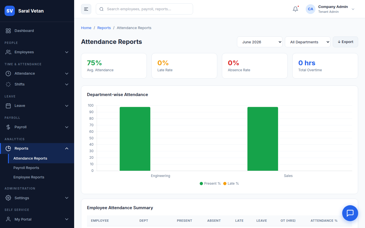Click the Leave calendar icon
This screenshot has width=365, height=228.
click(x=8, y=106)
